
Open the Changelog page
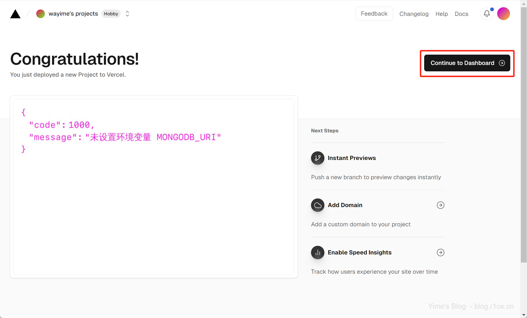(x=414, y=14)
